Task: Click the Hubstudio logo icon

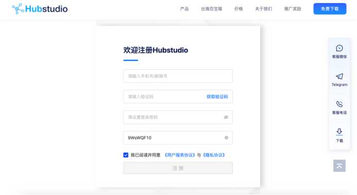Action: (18, 9)
